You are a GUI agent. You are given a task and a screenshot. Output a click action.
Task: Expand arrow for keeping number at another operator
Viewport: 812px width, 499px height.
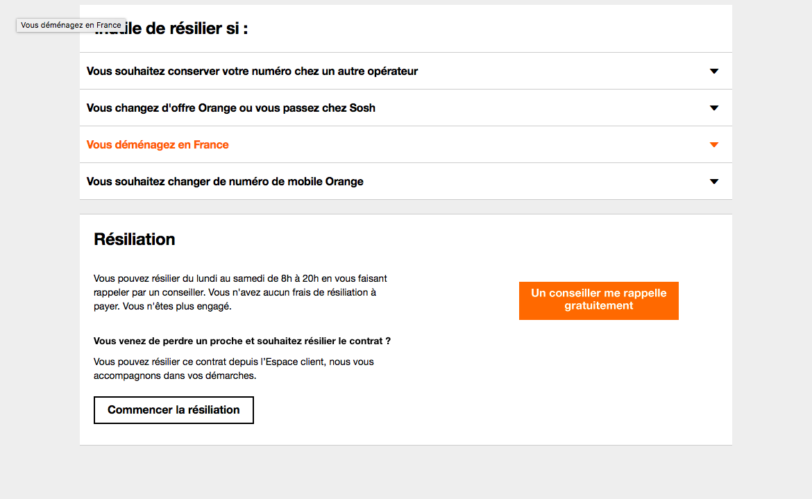[714, 71]
